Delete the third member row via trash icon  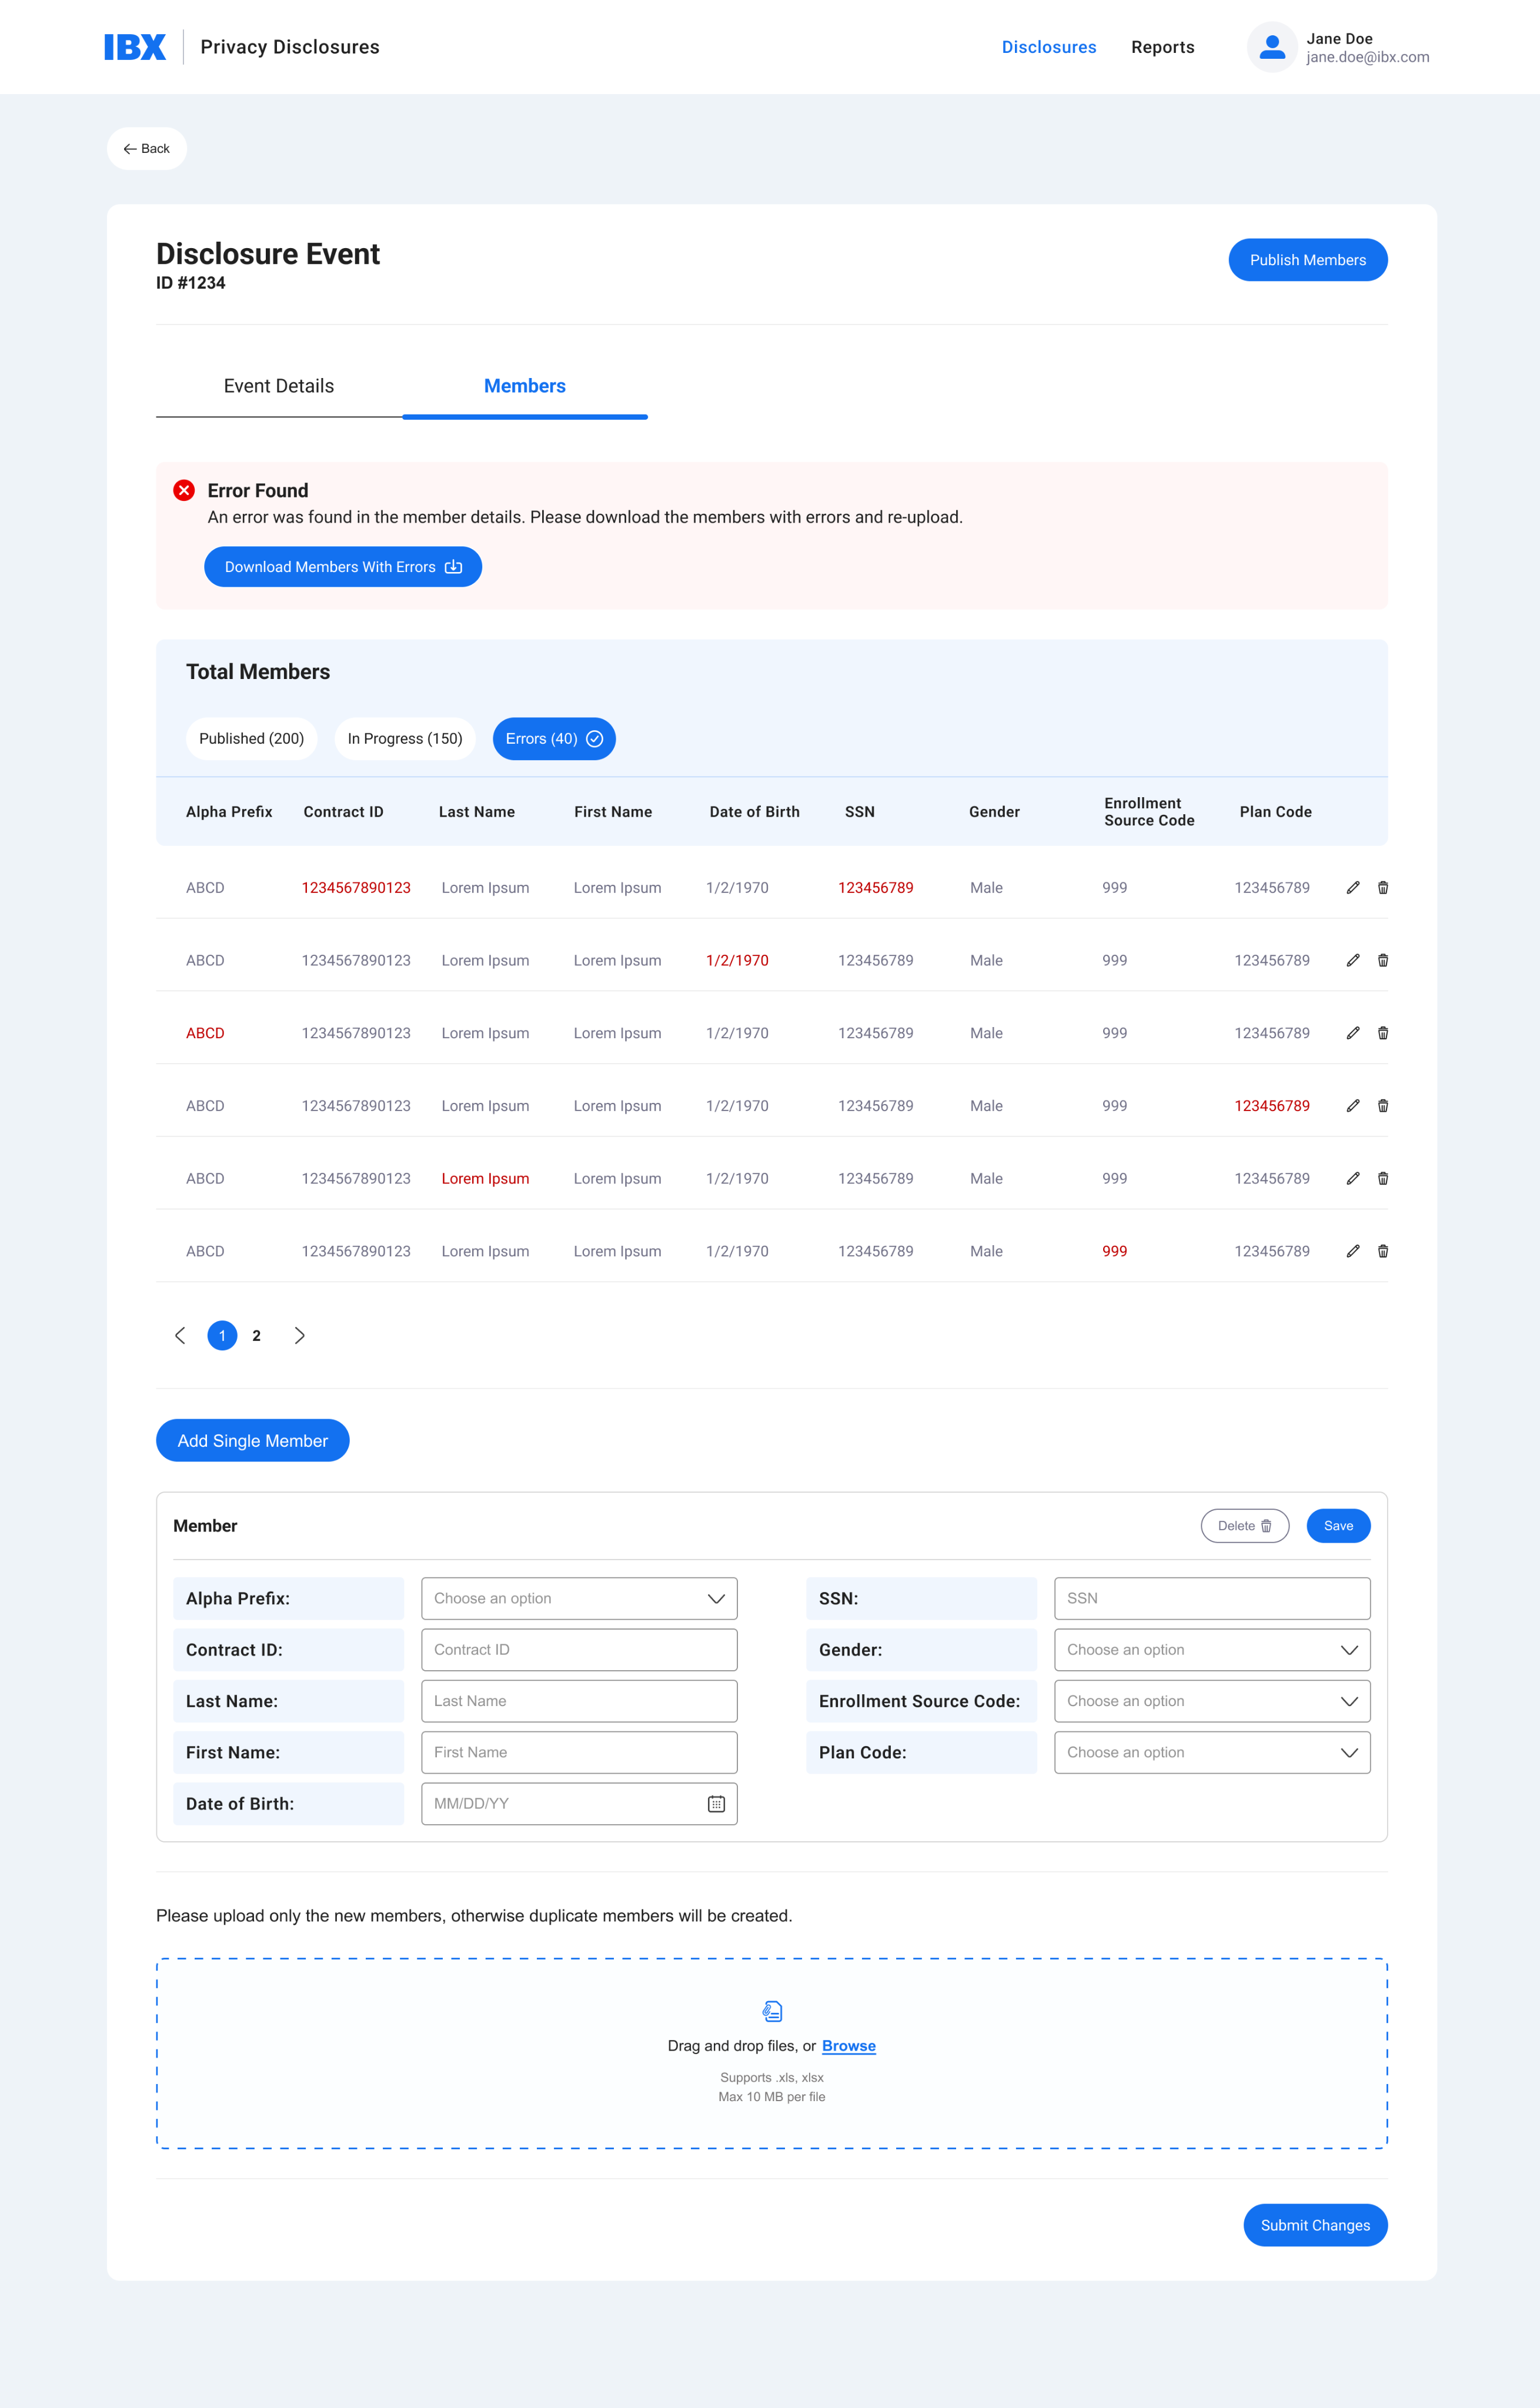pos(1383,1033)
